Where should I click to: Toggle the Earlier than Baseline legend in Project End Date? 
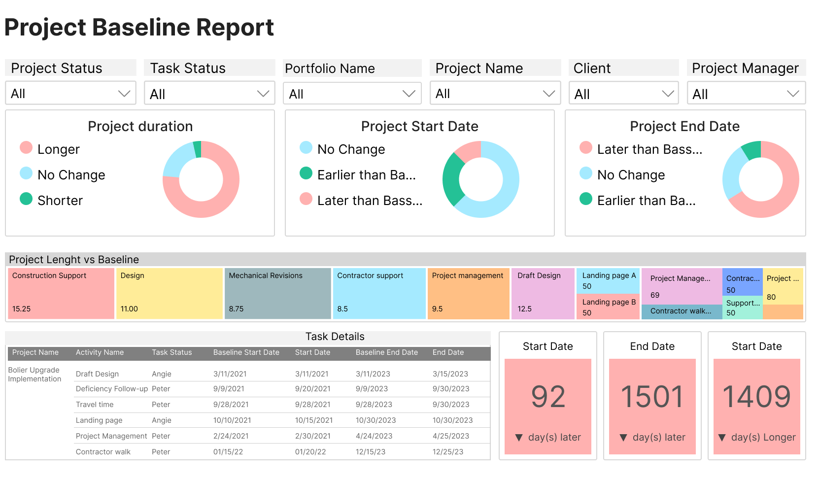(585, 200)
